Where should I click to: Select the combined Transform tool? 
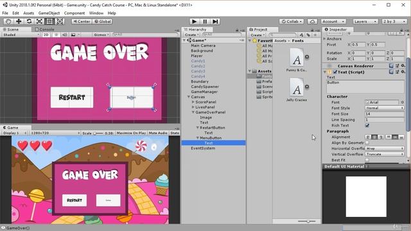click(60, 21)
